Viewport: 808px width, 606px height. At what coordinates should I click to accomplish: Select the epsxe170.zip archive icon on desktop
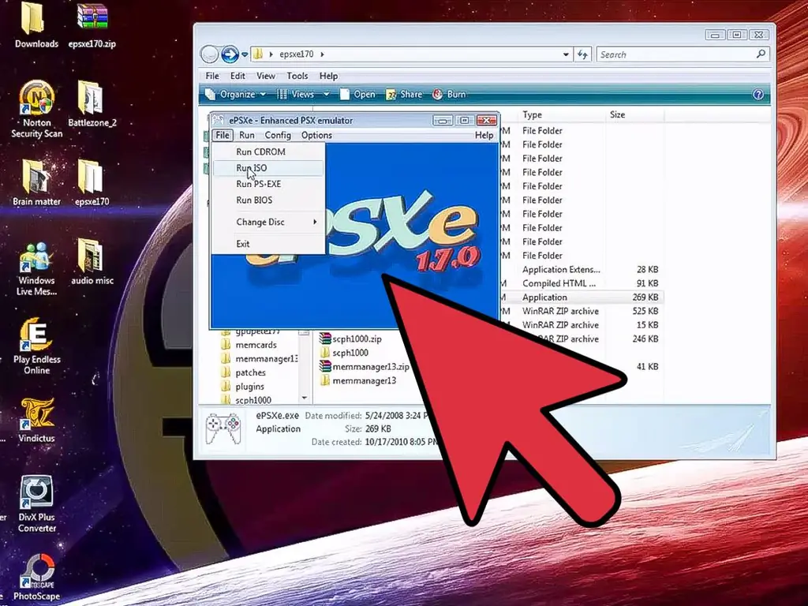[92, 24]
